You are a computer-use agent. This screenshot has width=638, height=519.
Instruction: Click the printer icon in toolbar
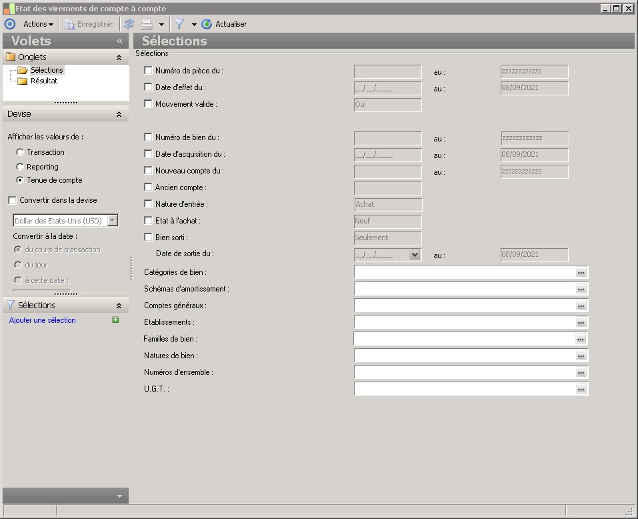[146, 24]
